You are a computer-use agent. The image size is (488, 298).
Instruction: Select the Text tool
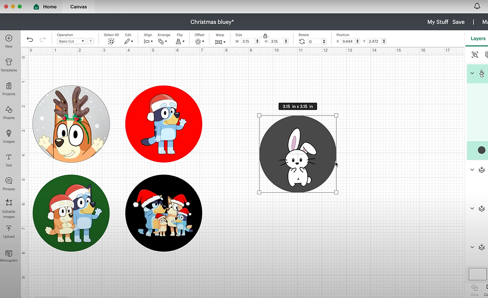click(9, 160)
